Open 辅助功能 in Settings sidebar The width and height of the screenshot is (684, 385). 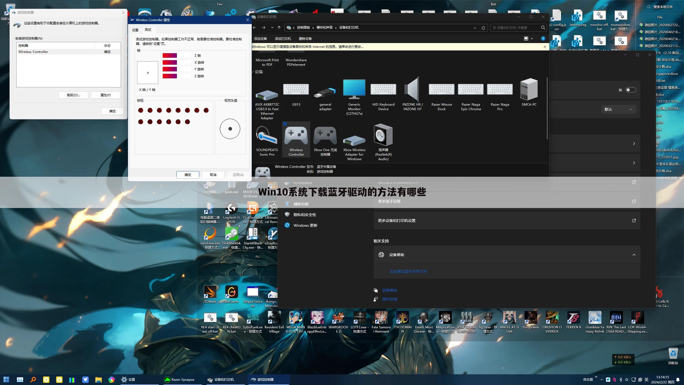pos(301,204)
